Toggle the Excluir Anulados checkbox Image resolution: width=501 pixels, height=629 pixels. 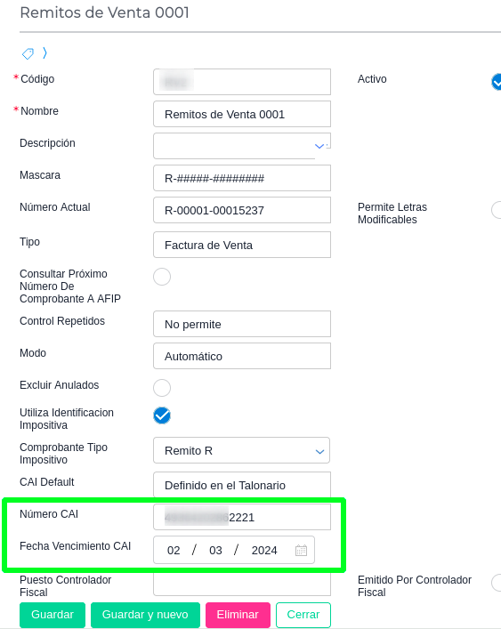162,388
